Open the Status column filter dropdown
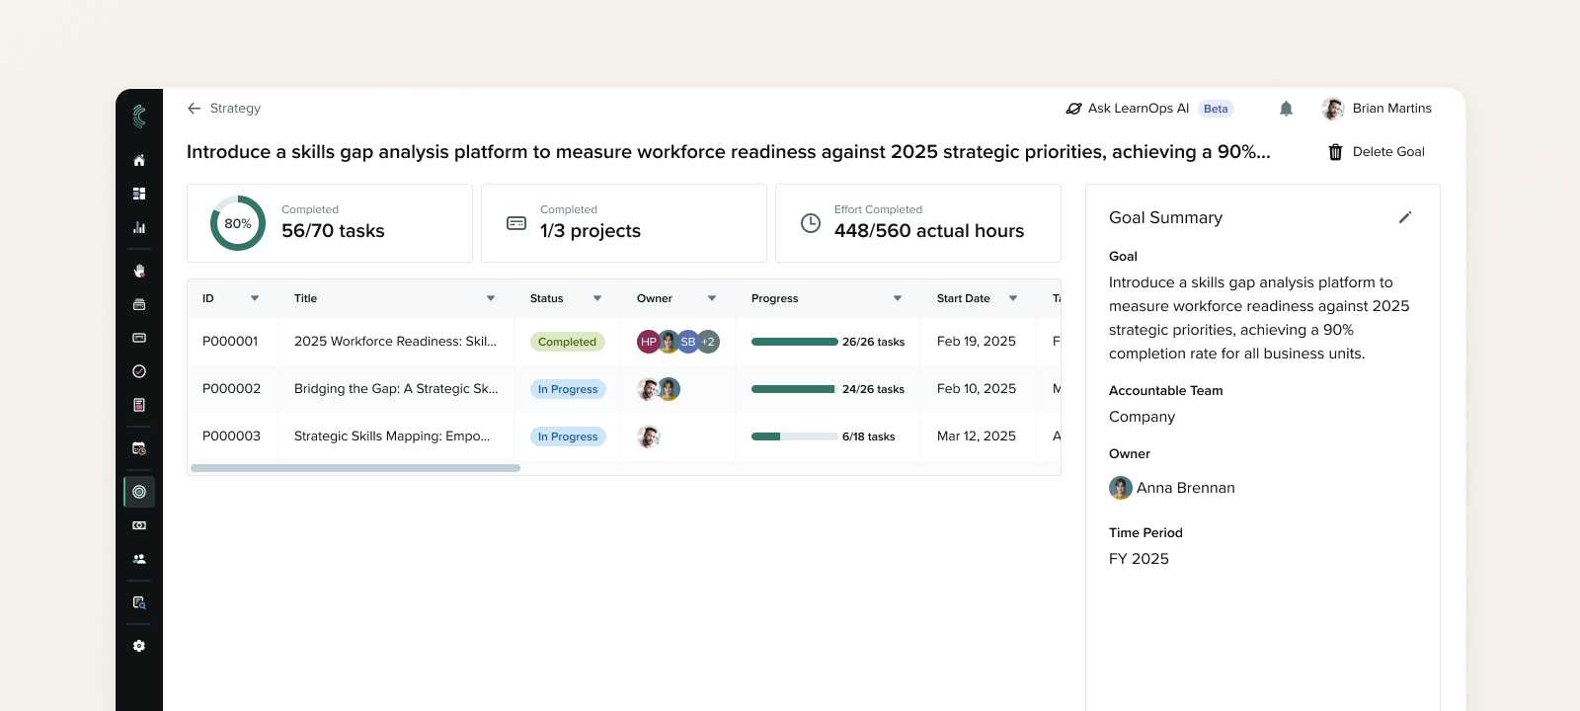This screenshot has width=1580, height=711. [x=597, y=298]
